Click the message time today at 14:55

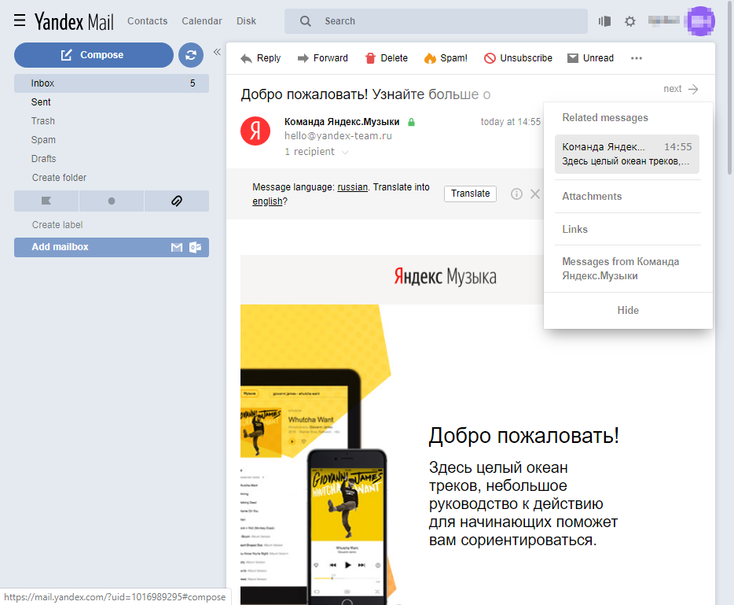click(510, 122)
